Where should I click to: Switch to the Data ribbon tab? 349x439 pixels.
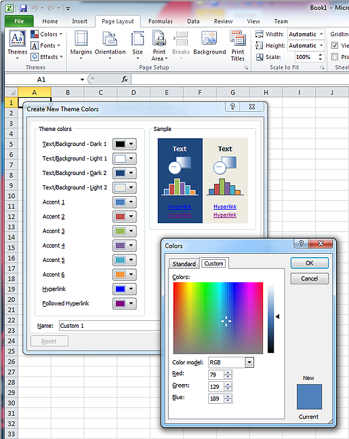point(193,21)
